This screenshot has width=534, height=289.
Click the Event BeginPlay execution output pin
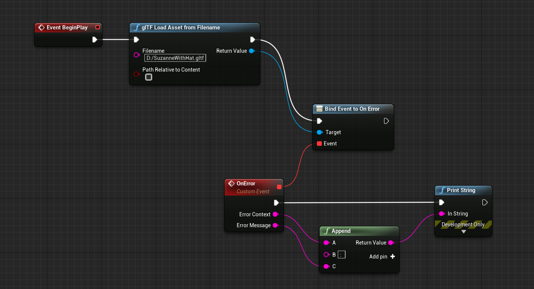(x=95, y=40)
